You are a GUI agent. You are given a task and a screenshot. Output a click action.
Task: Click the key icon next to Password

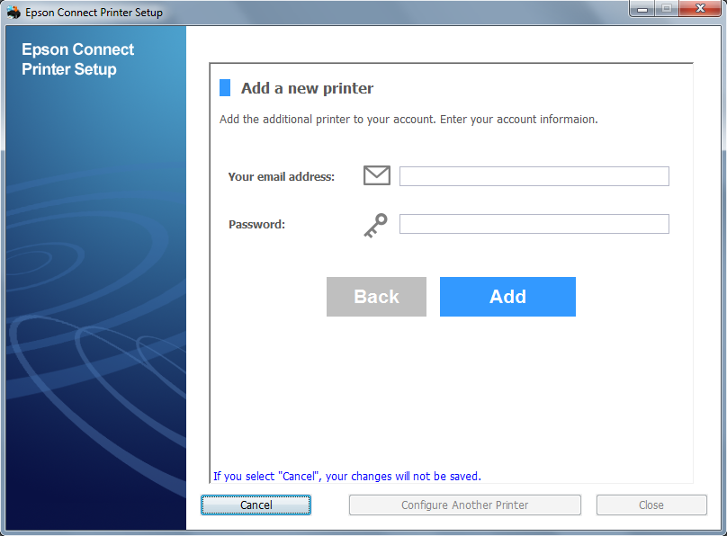click(x=375, y=225)
